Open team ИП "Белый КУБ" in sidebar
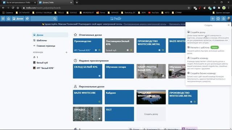 50,68
